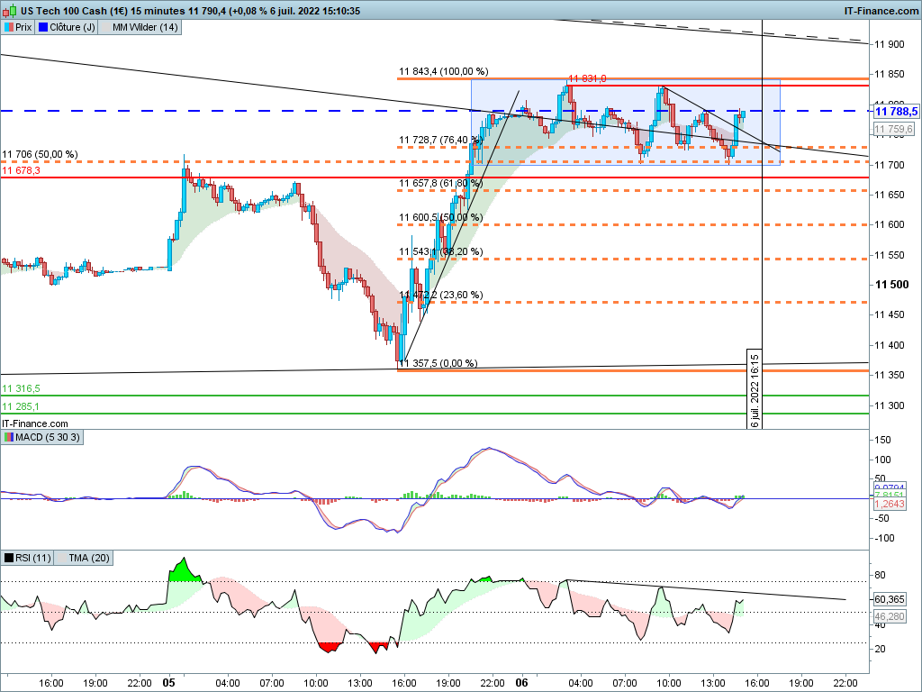Select the current price tag 11 788,5

point(896,111)
